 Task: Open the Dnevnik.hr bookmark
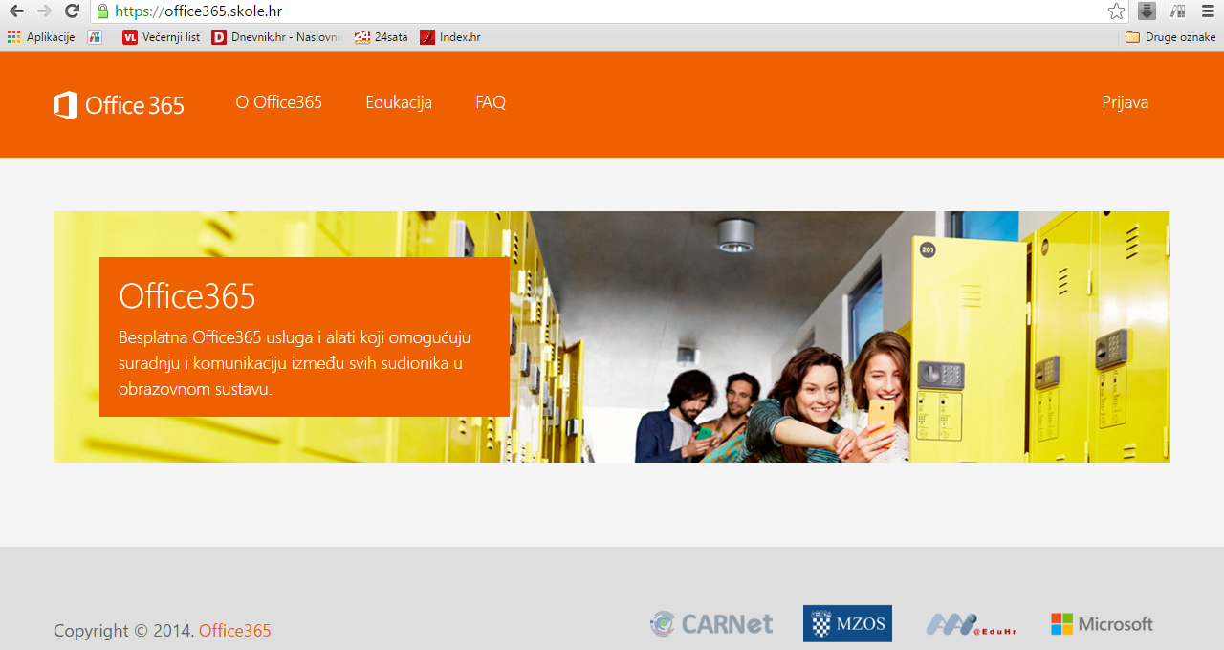click(x=276, y=37)
